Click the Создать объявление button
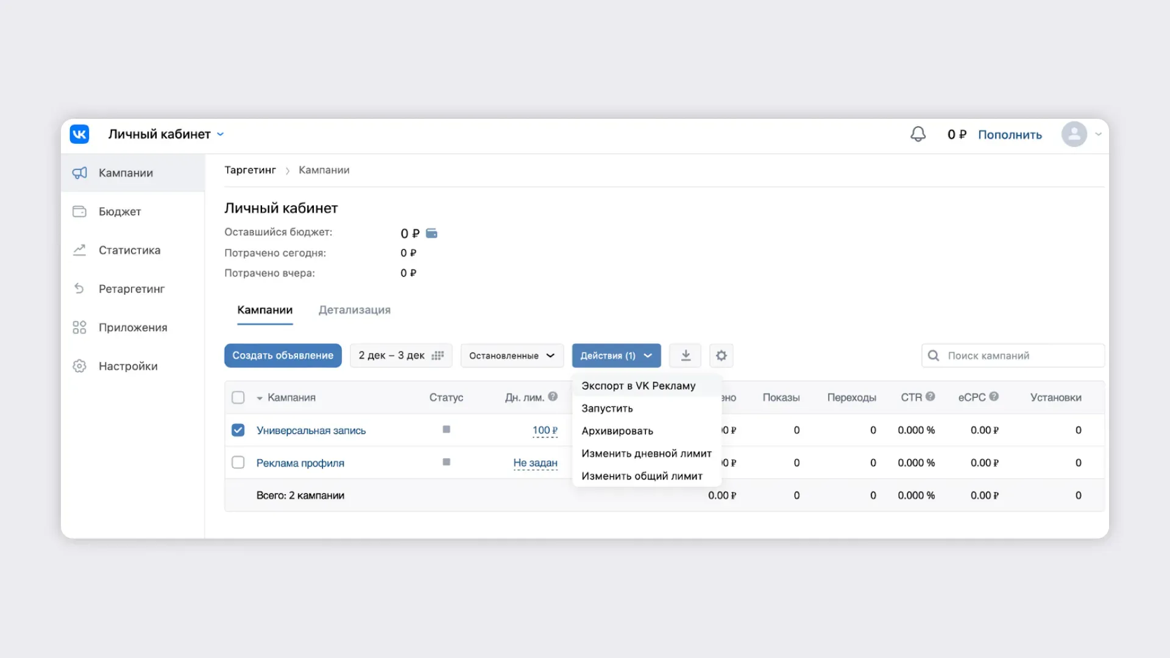The image size is (1170, 658). (283, 355)
